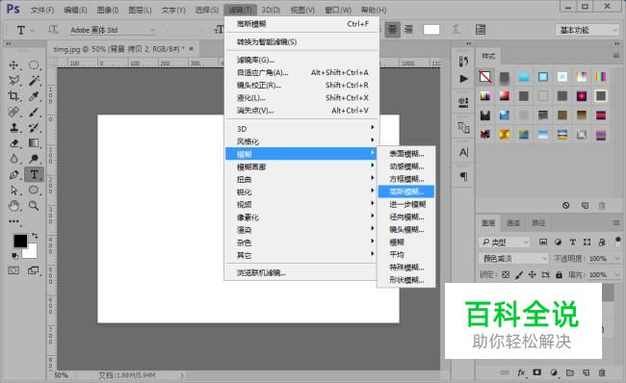Select the Gradient tool
This screenshot has height=383, width=626.
tap(34, 142)
